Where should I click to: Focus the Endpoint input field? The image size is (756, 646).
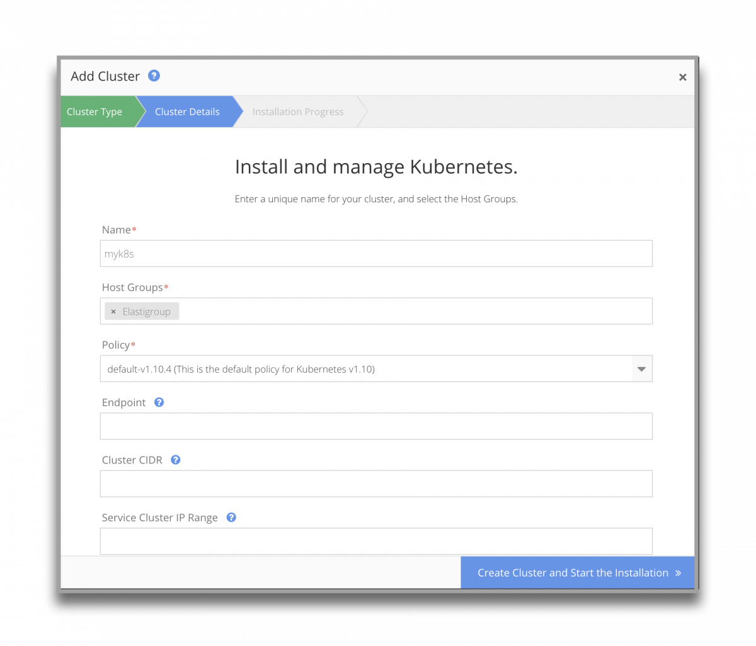[376, 426]
